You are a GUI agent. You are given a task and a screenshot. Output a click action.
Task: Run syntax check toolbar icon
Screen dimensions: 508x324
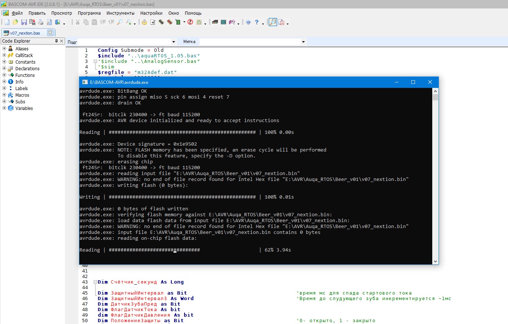pos(153,22)
